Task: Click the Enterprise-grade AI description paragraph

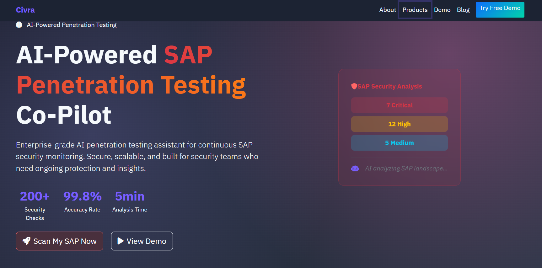Action: 137,157
